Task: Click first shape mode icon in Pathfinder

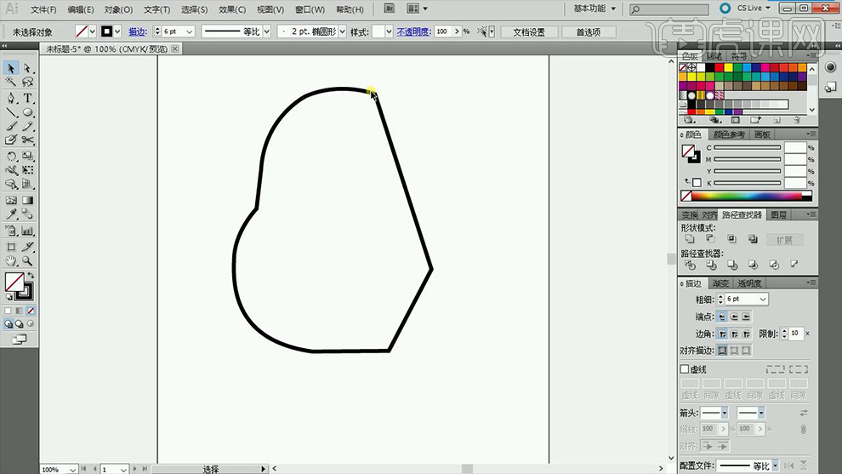Action: click(690, 240)
